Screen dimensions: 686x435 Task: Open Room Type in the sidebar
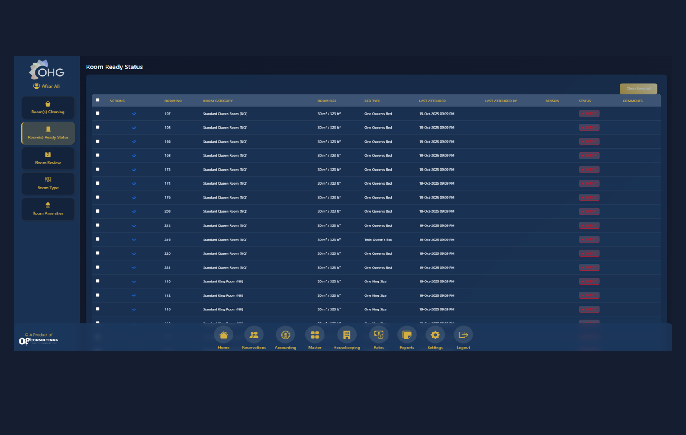coord(48,183)
